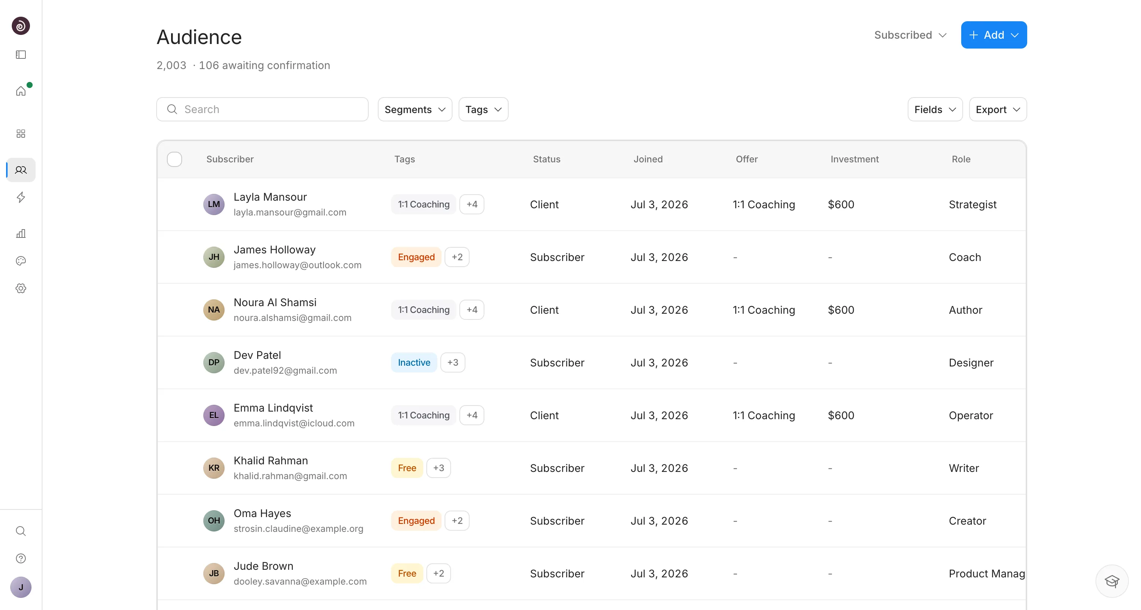Expand Oma Hayes's +2 tags
The width and height of the screenshot is (1141, 610).
click(x=457, y=520)
